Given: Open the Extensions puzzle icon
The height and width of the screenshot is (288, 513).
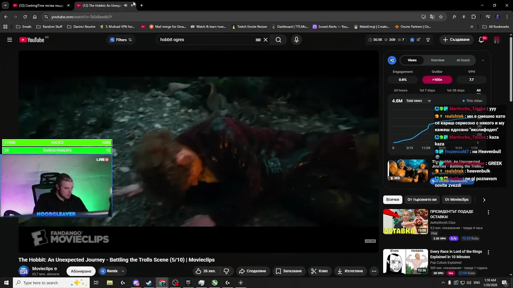Looking at the screenshot, I should (x=474, y=17).
